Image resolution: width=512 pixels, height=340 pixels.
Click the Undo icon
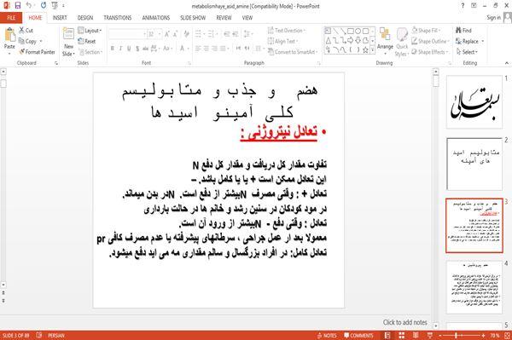[29, 6]
